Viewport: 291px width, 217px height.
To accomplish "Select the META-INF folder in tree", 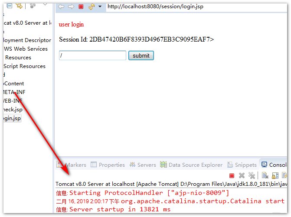I will tap(13, 92).
